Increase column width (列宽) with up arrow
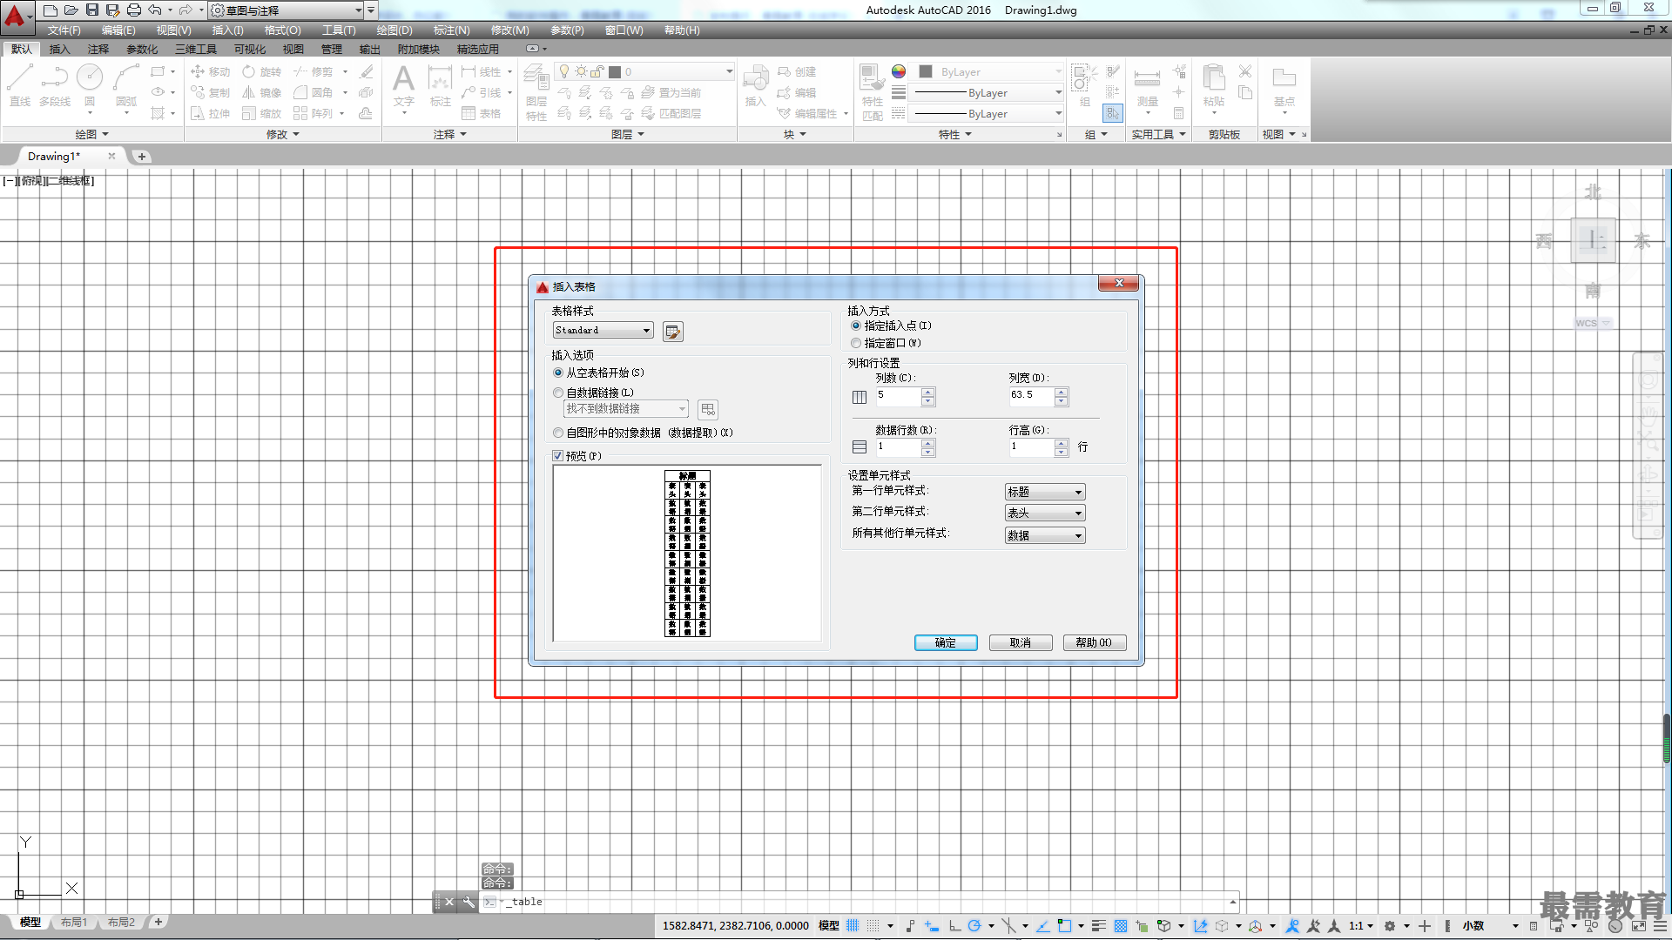This screenshot has width=1672, height=940. (x=1062, y=393)
